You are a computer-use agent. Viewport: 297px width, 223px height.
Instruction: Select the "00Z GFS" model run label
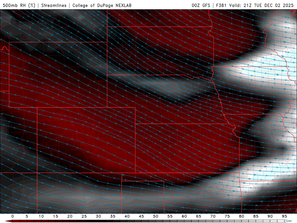click(x=201, y=5)
